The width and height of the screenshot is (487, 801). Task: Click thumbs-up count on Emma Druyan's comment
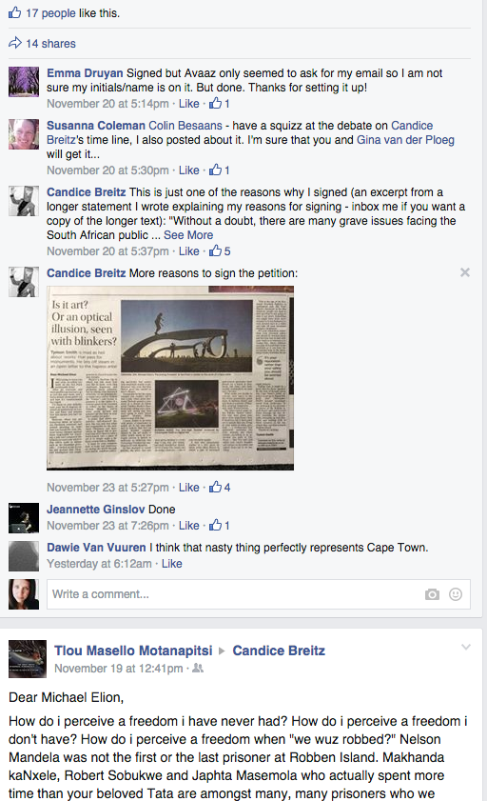[x=220, y=103]
